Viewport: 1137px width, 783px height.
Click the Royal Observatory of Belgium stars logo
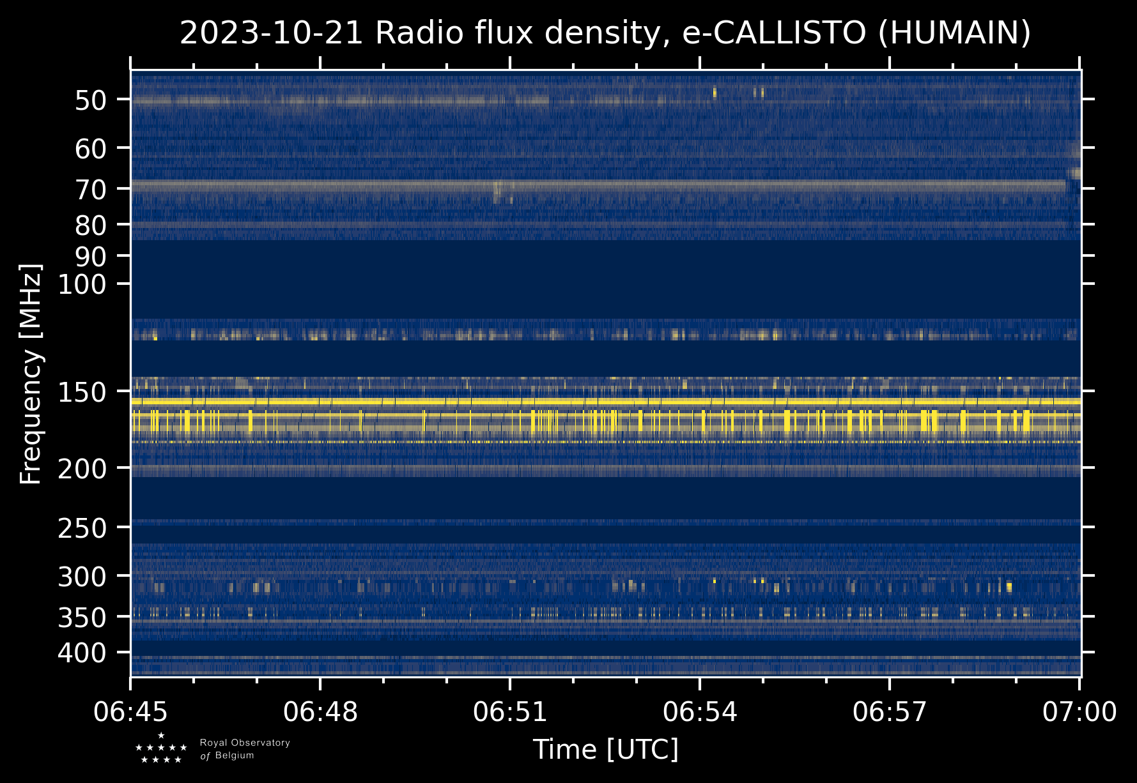coord(161,749)
